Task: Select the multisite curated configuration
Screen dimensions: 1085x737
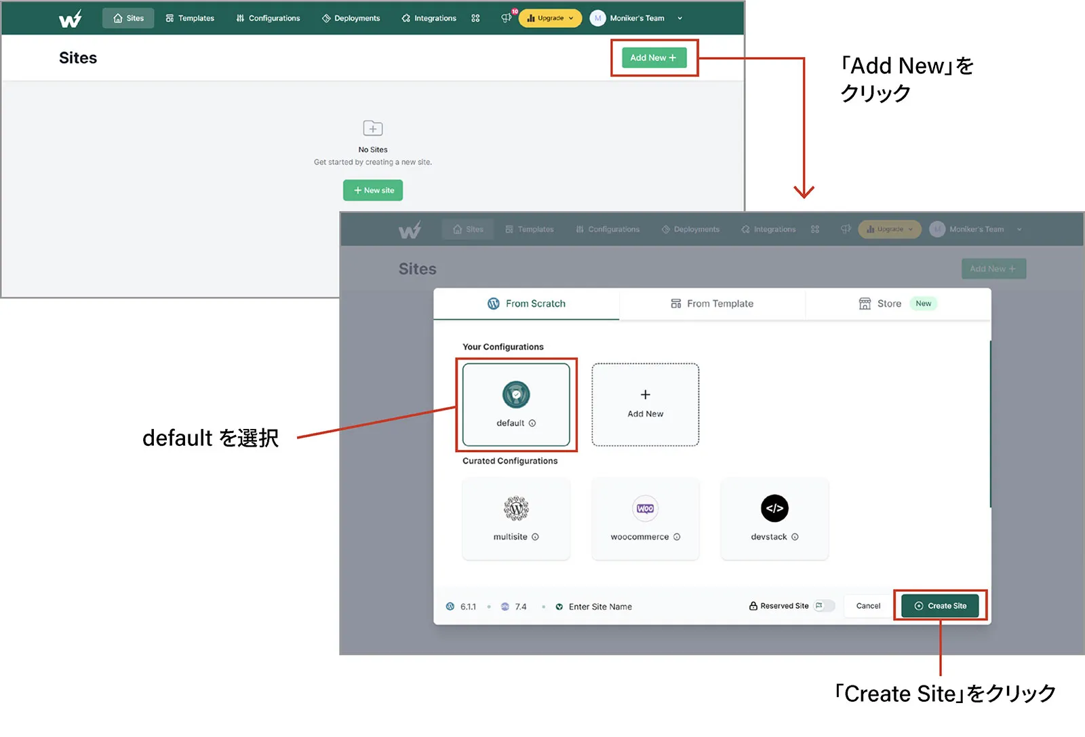Action: (x=515, y=518)
